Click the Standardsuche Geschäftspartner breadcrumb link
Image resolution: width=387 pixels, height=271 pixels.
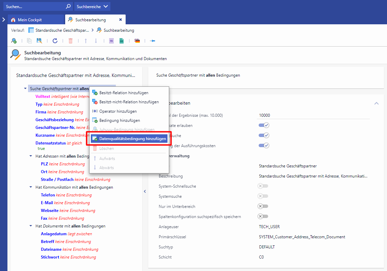pyautogui.click(x=62, y=30)
